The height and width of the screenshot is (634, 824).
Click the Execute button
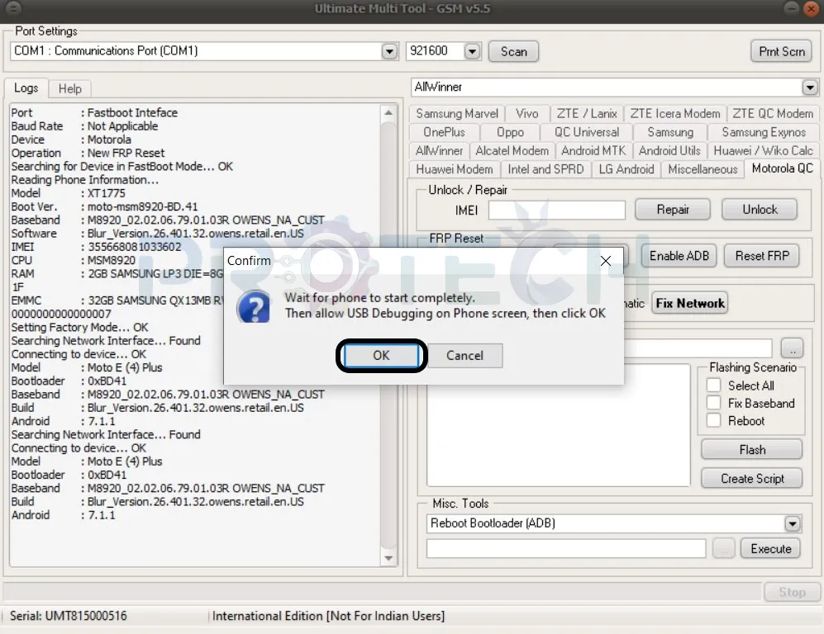(770, 549)
